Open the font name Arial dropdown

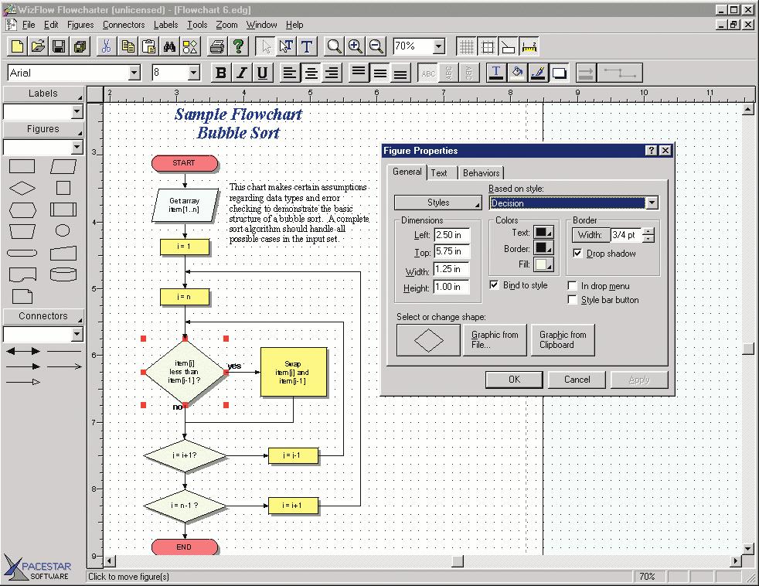tap(134, 73)
